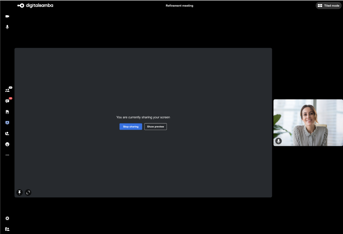Click the Stop sharing button

pyautogui.click(x=131, y=127)
